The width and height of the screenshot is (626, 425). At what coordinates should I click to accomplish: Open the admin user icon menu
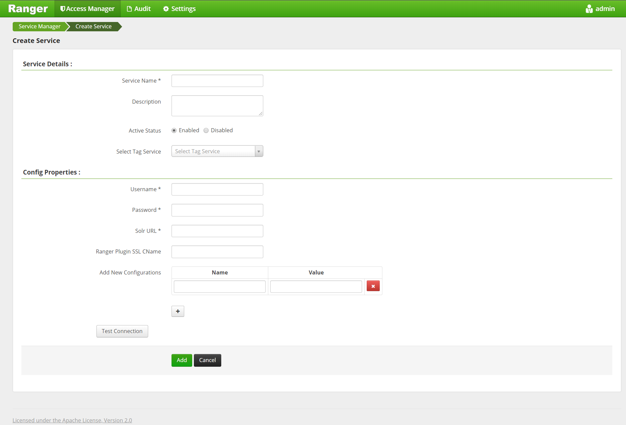589,8
